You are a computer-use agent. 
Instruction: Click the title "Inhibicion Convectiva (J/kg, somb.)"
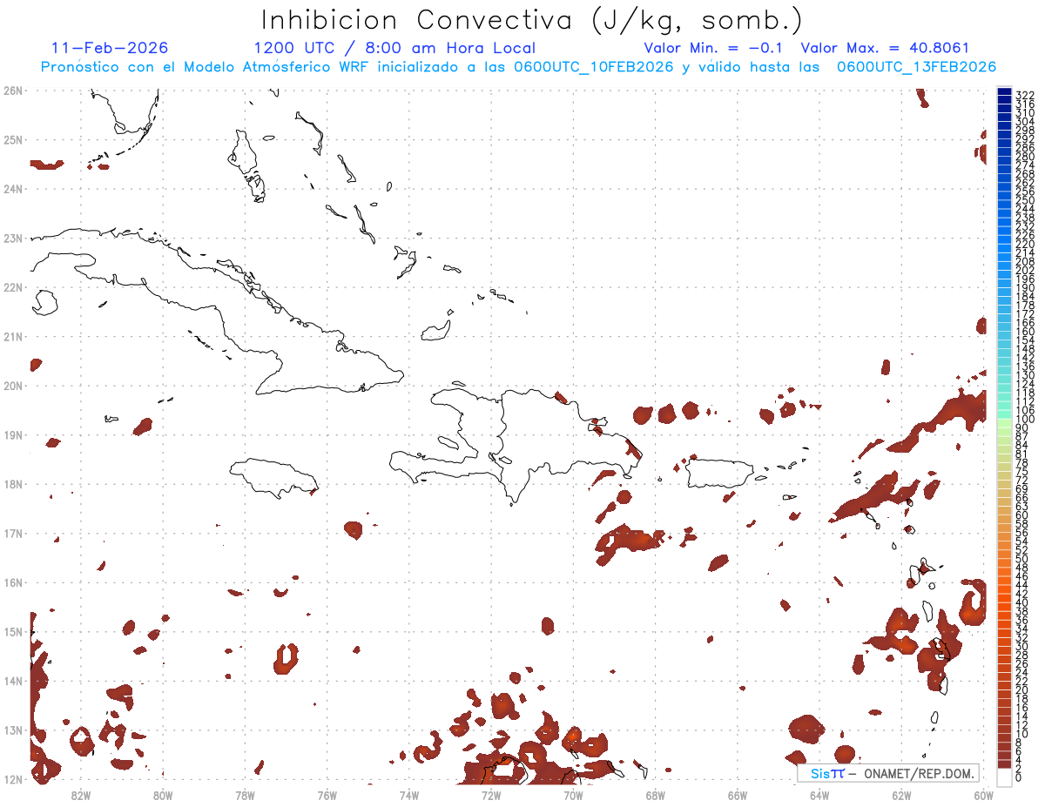coord(532,20)
